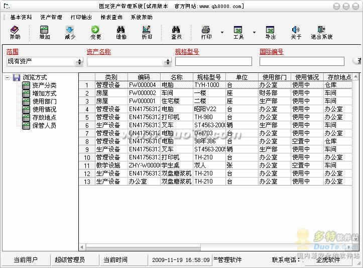Screen dimensions: 363x268
Task: Select 存放地点 in the browse tree
Action: pyautogui.click(x=44, y=118)
